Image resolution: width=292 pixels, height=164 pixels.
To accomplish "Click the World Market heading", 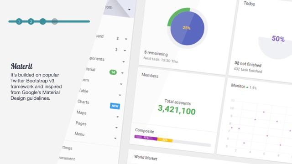I will pyautogui.click(x=146, y=158).
